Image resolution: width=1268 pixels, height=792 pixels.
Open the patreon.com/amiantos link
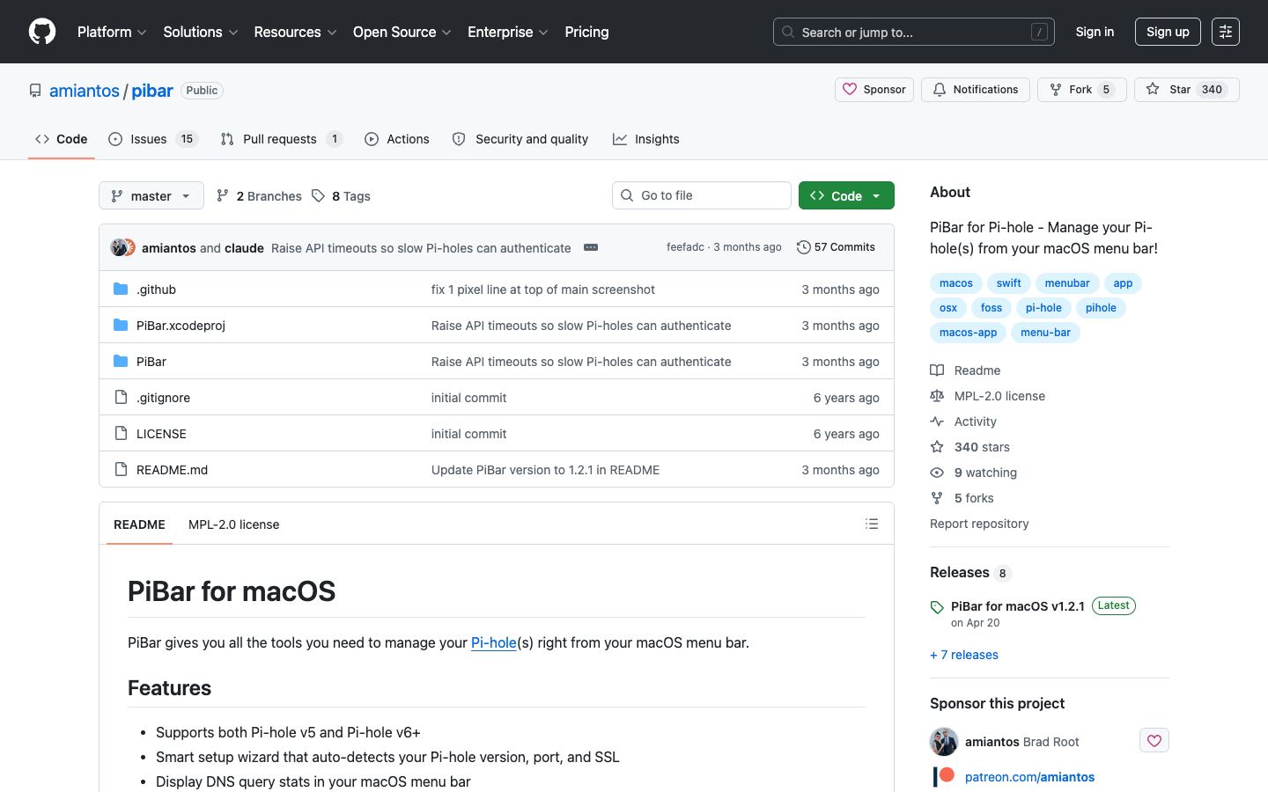1029,777
